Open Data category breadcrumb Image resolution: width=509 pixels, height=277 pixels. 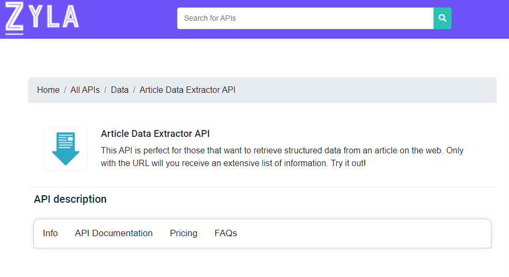click(x=120, y=90)
